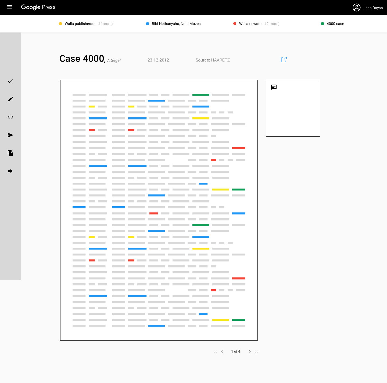
Task: Click the comment icon in the notes box
Action: click(274, 87)
